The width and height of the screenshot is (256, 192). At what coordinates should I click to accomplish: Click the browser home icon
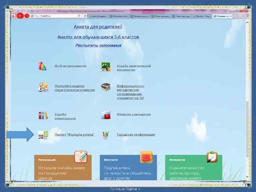[241, 16]
